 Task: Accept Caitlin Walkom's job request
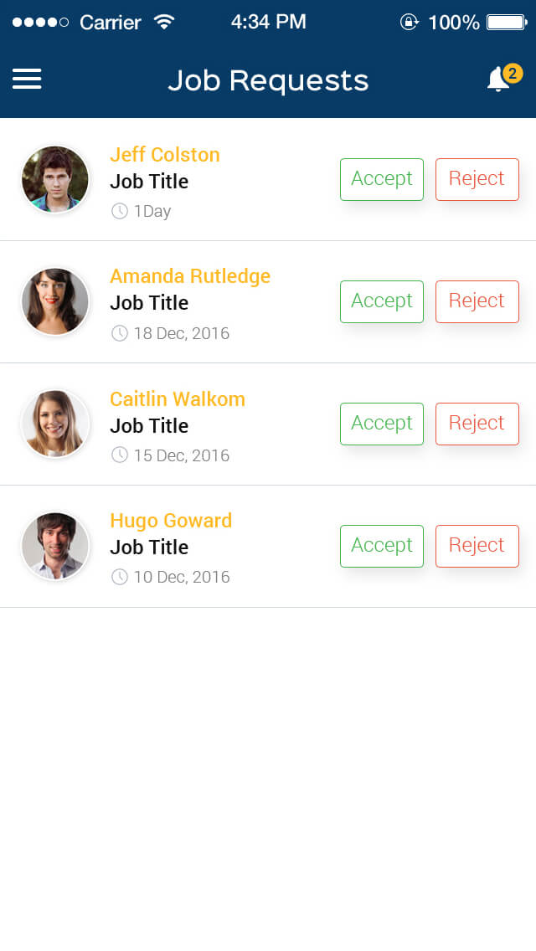click(382, 424)
